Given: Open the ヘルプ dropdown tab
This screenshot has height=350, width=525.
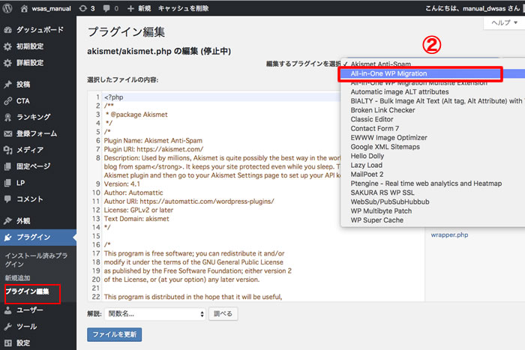Looking at the screenshot, I should (x=504, y=22).
